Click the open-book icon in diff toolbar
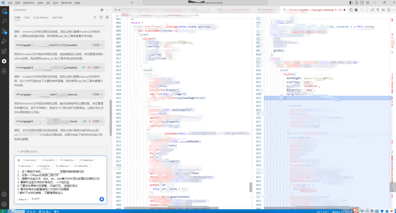Screen dimensions: 396x213 (x=383, y=10)
